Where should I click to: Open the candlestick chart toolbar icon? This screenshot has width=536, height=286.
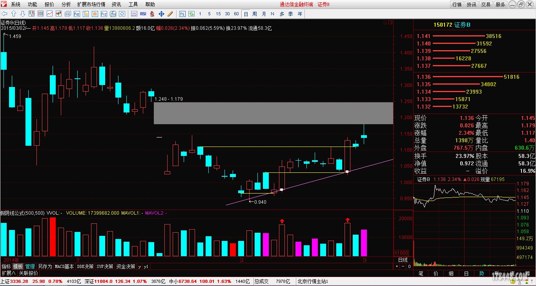coord(58,14)
